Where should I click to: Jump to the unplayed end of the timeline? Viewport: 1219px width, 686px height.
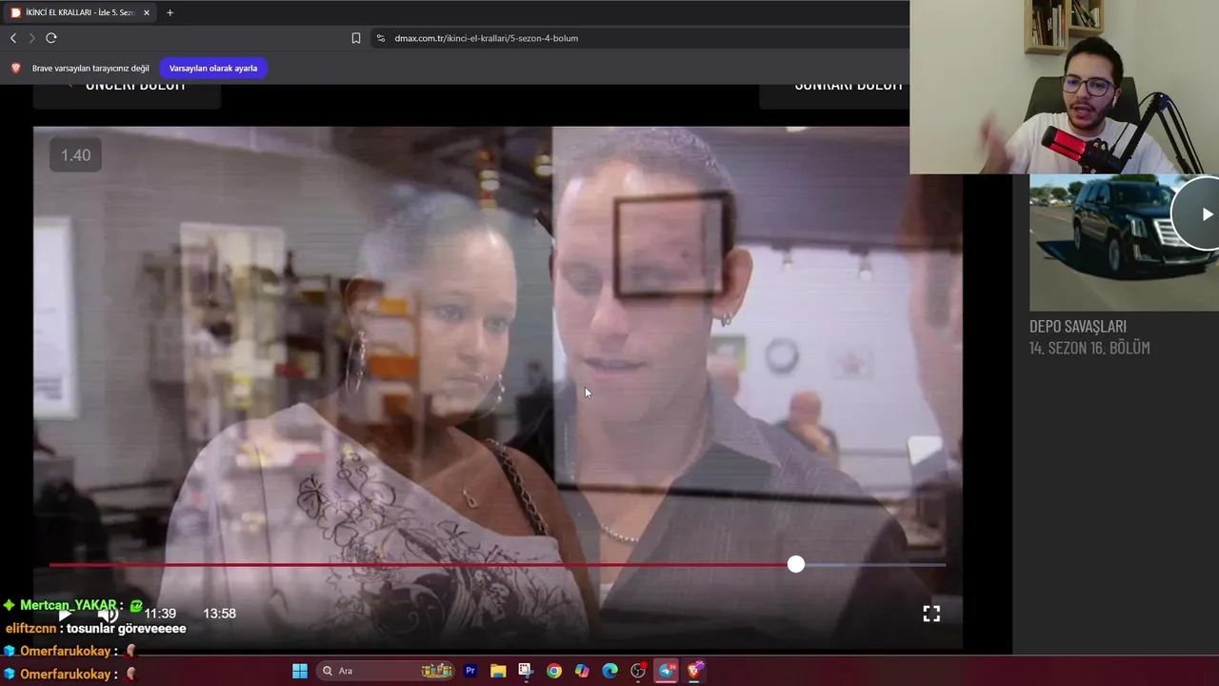[943, 564]
